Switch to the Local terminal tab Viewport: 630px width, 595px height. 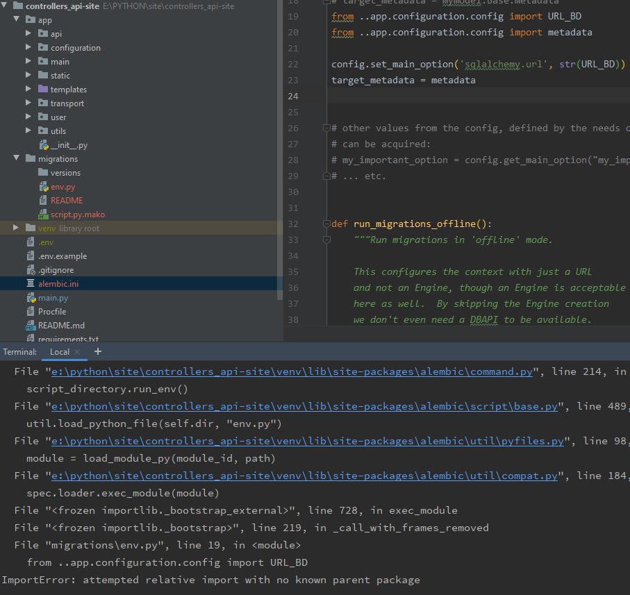pyautogui.click(x=60, y=352)
